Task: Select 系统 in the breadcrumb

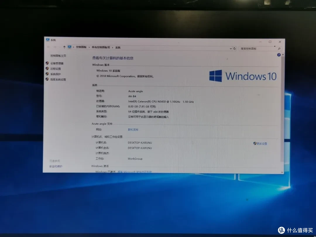Action: click(x=118, y=48)
